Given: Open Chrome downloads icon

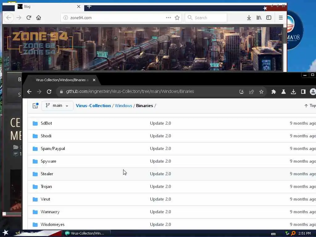Looking at the screenshot, I should [293, 92].
